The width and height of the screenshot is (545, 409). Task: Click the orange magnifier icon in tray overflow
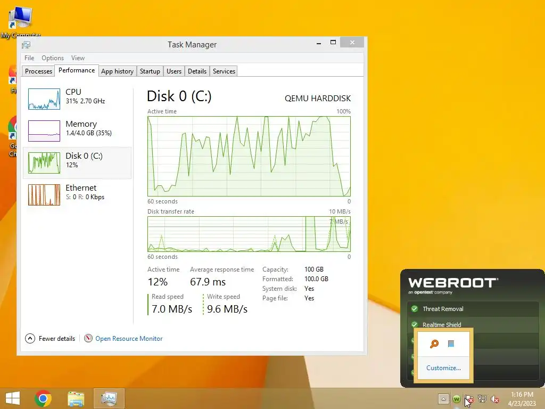434,344
